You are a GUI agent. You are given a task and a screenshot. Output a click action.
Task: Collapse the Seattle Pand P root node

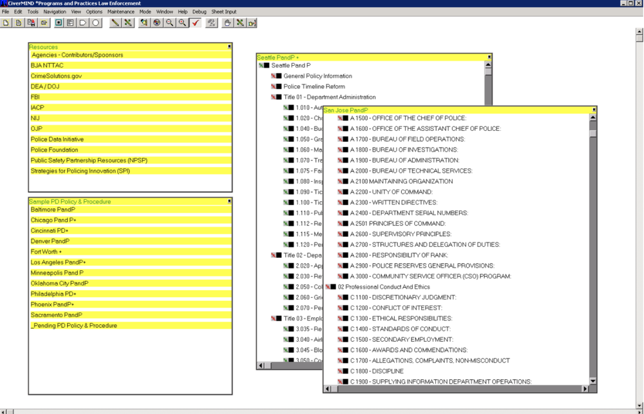261,65
